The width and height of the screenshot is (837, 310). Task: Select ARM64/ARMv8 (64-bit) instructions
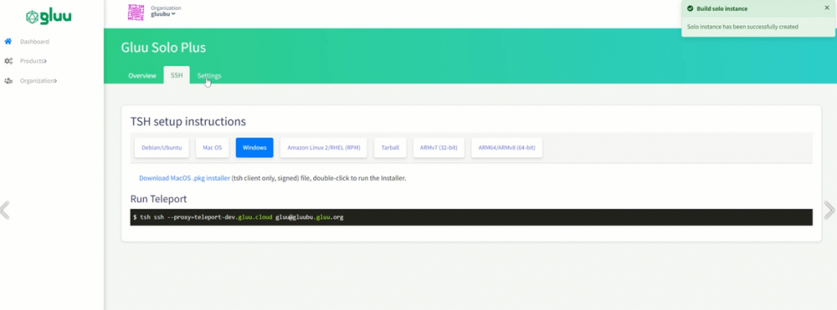coord(507,148)
